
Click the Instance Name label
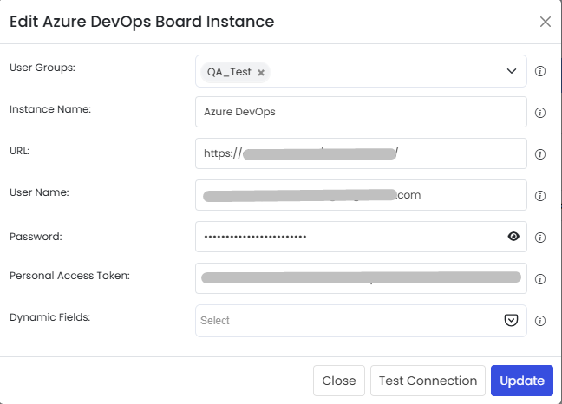coord(50,109)
